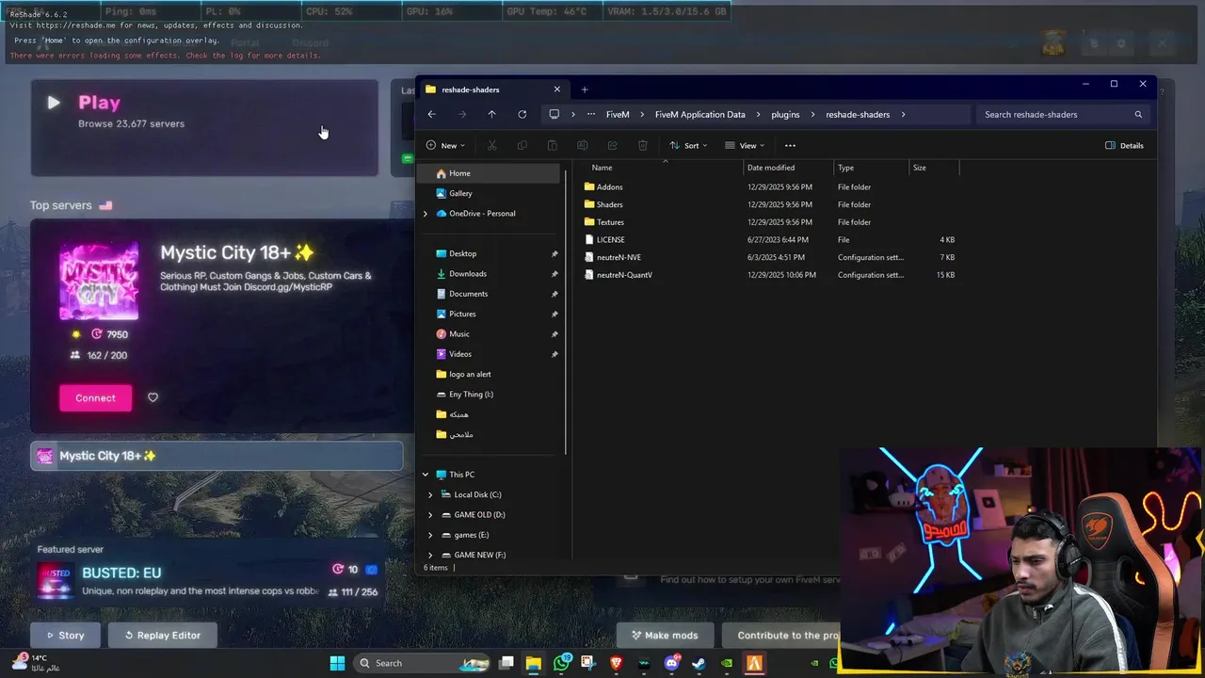Click the Cut scissors icon in toolbar
The image size is (1205, 678).
(x=491, y=146)
